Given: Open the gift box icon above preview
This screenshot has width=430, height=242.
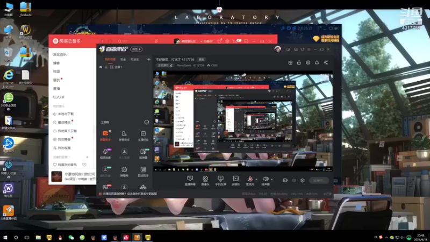Looking at the screenshot, I should 290,62.
